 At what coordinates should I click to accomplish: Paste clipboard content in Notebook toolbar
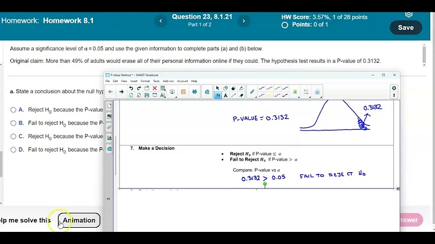[147, 88]
